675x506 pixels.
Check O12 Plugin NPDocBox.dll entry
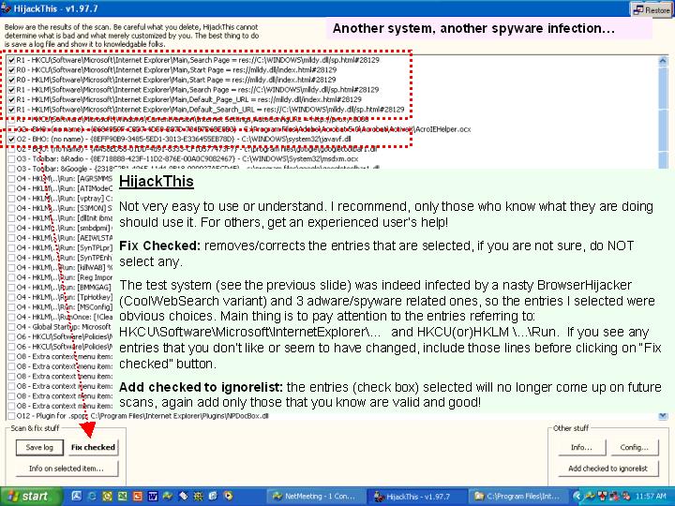click(11, 416)
